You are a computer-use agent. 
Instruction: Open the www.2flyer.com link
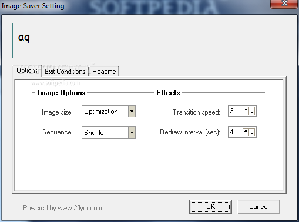coord(80,208)
